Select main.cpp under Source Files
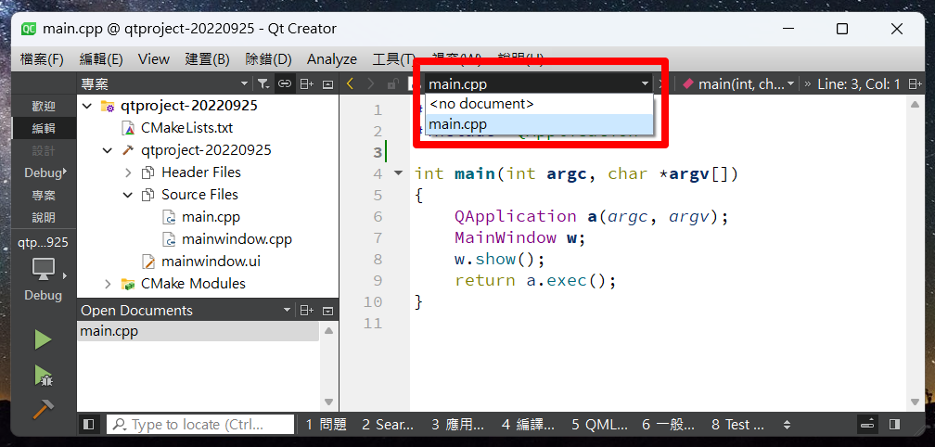Image resolution: width=935 pixels, height=447 pixels. [211, 217]
